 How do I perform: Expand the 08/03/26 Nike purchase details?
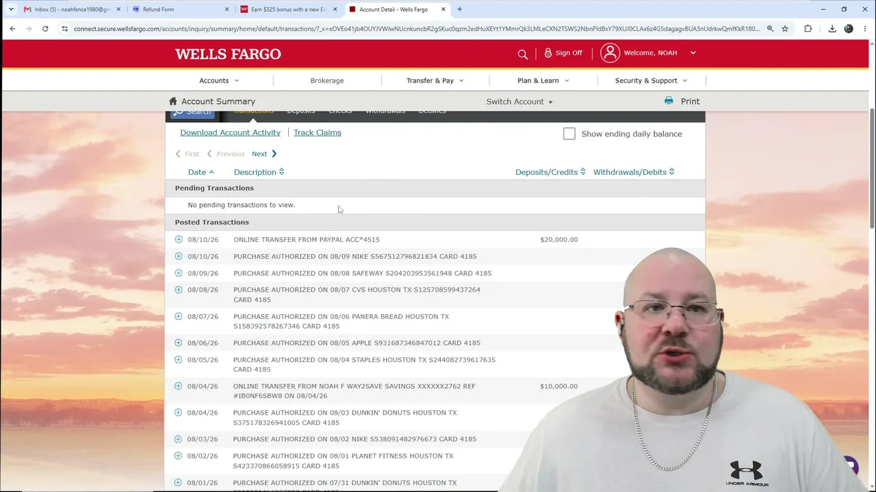click(179, 439)
